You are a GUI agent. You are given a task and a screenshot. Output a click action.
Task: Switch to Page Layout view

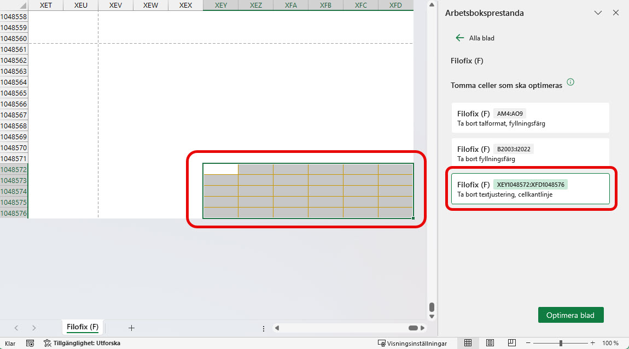pos(490,343)
